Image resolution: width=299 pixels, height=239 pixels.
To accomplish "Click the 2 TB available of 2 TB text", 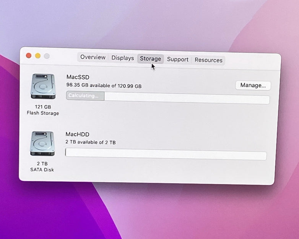I will coord(91,142).
